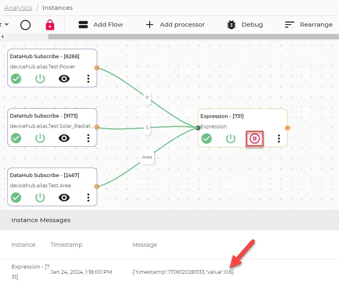Image resolution: width=339 pixels, height=282 pixels.
Task: Click green check status on Expression 731
Action: [x=207, y=139]
